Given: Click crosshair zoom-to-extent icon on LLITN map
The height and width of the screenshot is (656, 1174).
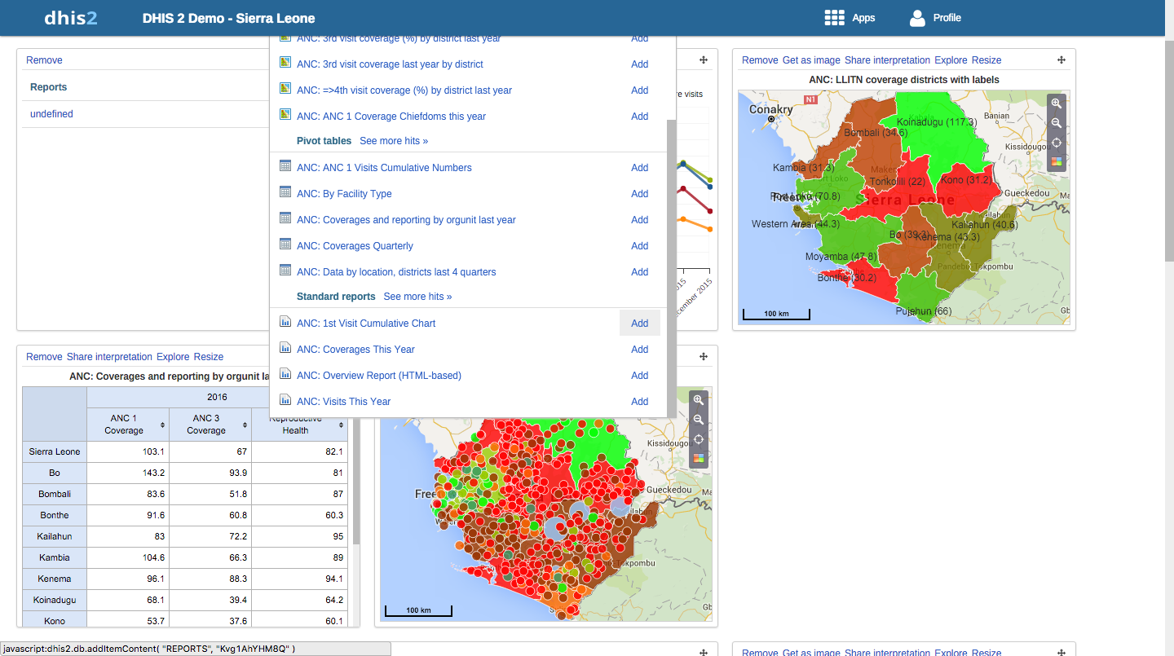Looking at the screenshot, I should click(1056, 143).
